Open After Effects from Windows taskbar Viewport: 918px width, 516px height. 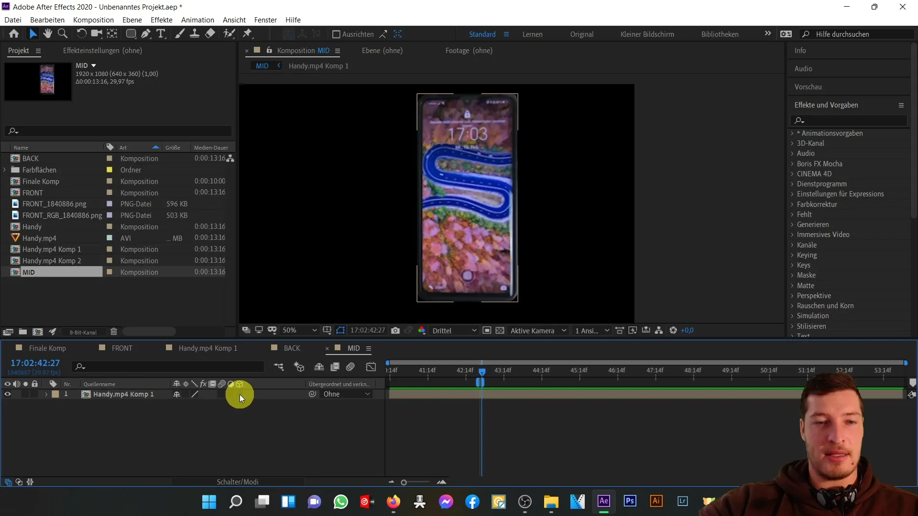(x=603, y=501)
